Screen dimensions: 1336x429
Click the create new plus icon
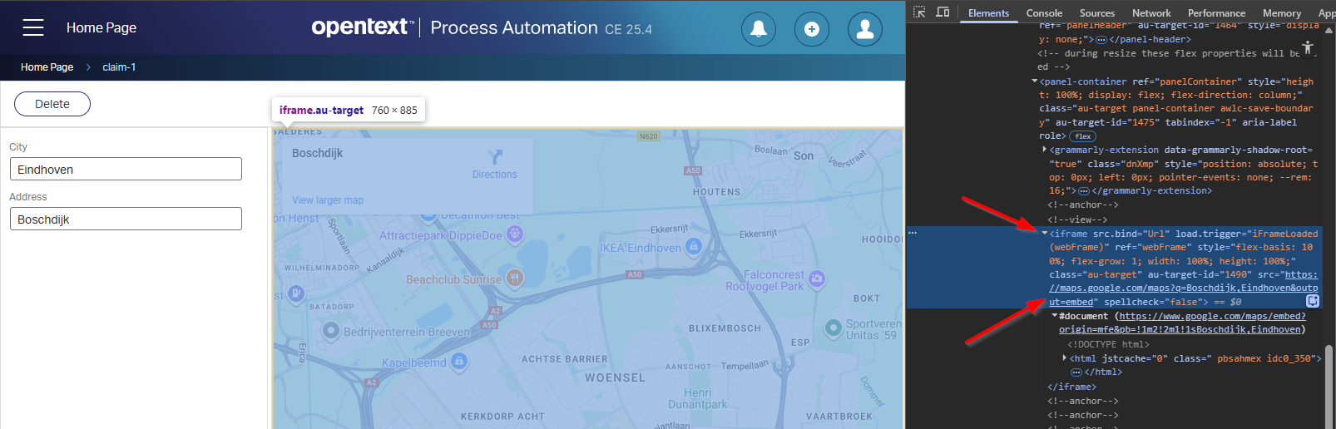811,29
